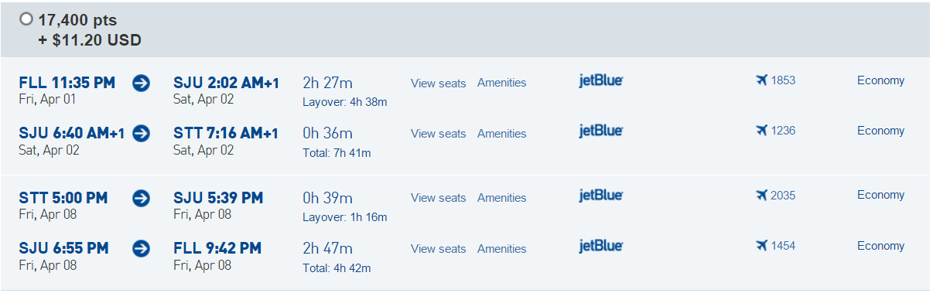
Task: Click the arrow icon beside FLL 11:35 PM
Action: click(x=141, y=83)
